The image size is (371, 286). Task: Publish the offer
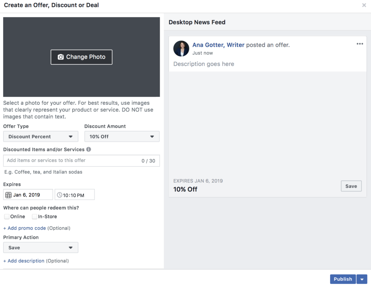coord(342,279)
